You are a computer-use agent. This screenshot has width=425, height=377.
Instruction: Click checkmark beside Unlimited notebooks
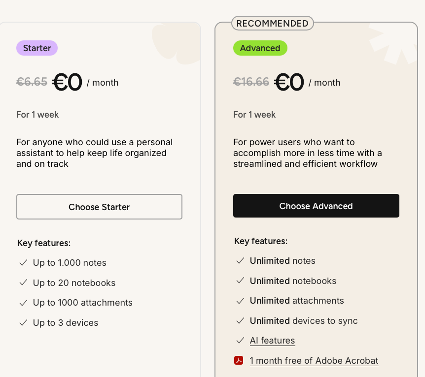click(240, 281)
